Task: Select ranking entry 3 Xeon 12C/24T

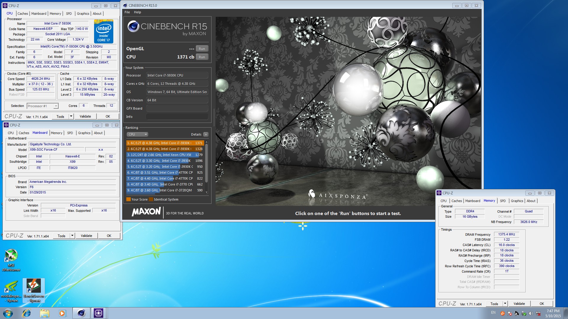Action: point(165,155)
